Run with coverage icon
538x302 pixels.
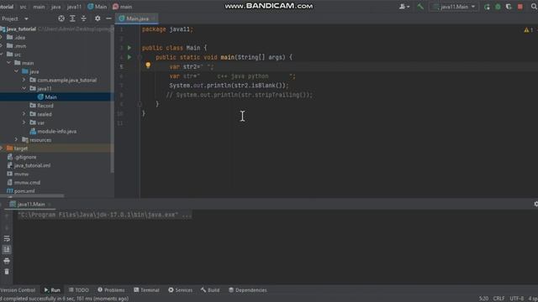pyautogui.click(x=509, y=7)
